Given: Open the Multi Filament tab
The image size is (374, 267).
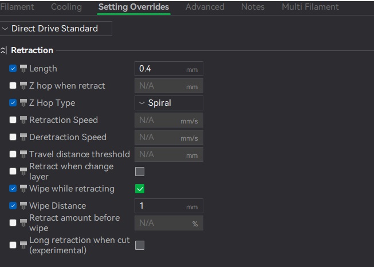Looking at the screenshot, I should point(310,7).
